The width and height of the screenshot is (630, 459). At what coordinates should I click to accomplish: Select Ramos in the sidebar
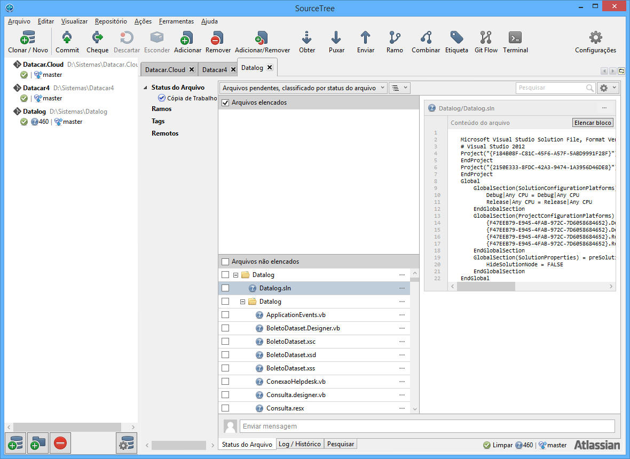tap(162, 109)
